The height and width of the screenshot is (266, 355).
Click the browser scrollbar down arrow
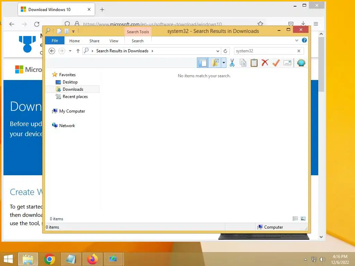[321, 237]
